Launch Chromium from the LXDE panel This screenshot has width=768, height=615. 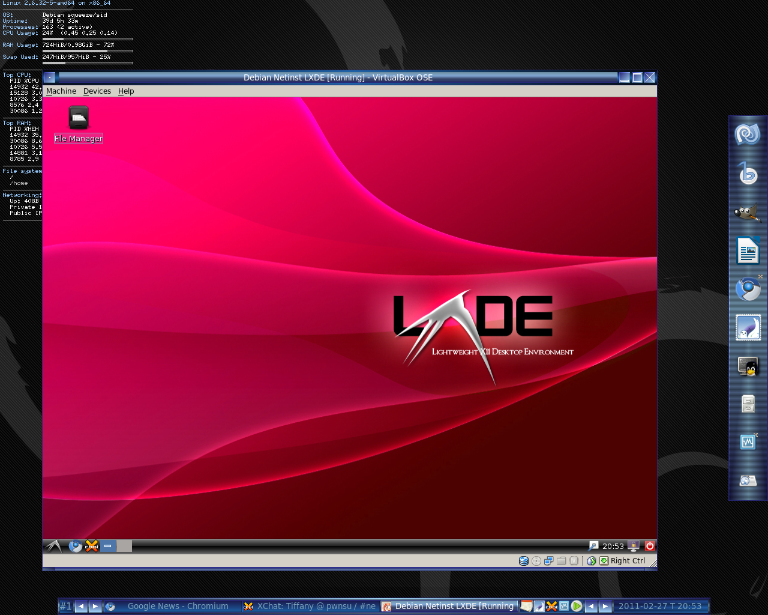pyautogui.click(x=76, y=546)
